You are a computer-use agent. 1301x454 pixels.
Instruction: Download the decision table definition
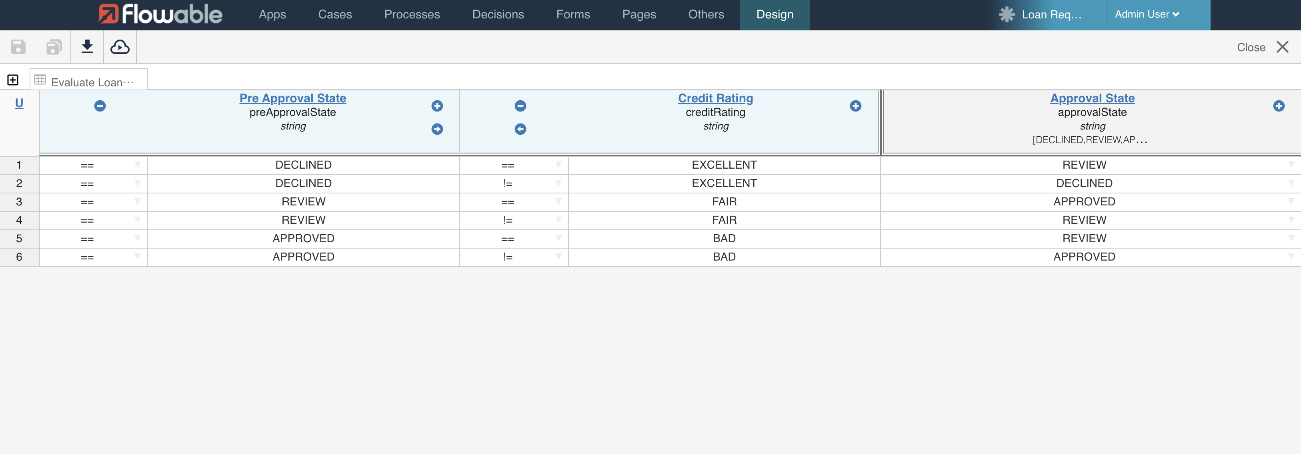(87, 47)
